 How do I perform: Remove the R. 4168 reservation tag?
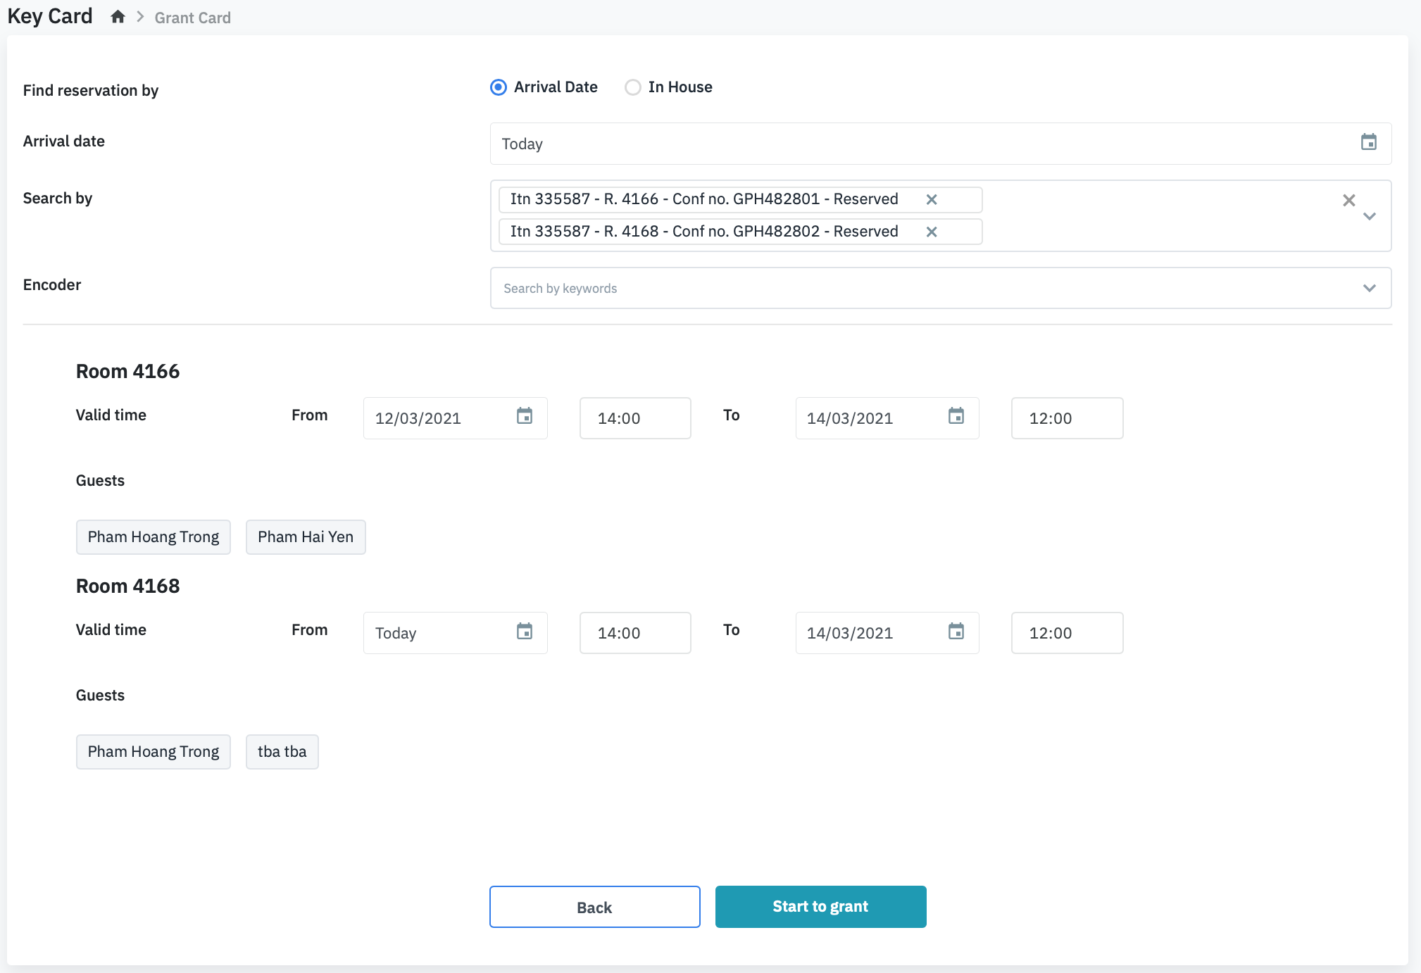pyautogui.click(x=931, y=232)
